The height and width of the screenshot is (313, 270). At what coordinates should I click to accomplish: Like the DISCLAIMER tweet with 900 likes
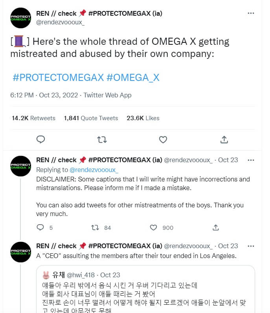[154, 227]
